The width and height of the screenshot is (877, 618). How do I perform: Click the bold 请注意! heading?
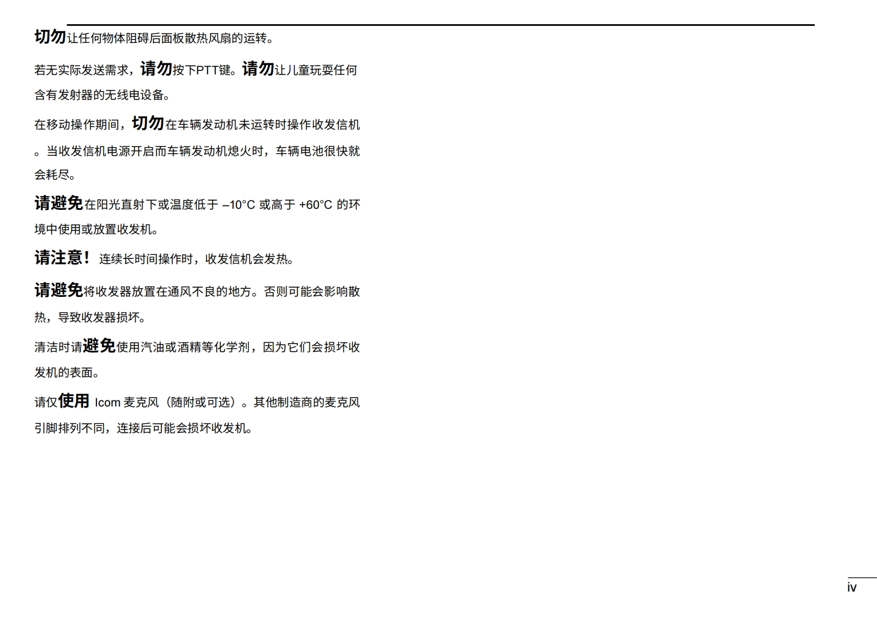pos(62,258)
